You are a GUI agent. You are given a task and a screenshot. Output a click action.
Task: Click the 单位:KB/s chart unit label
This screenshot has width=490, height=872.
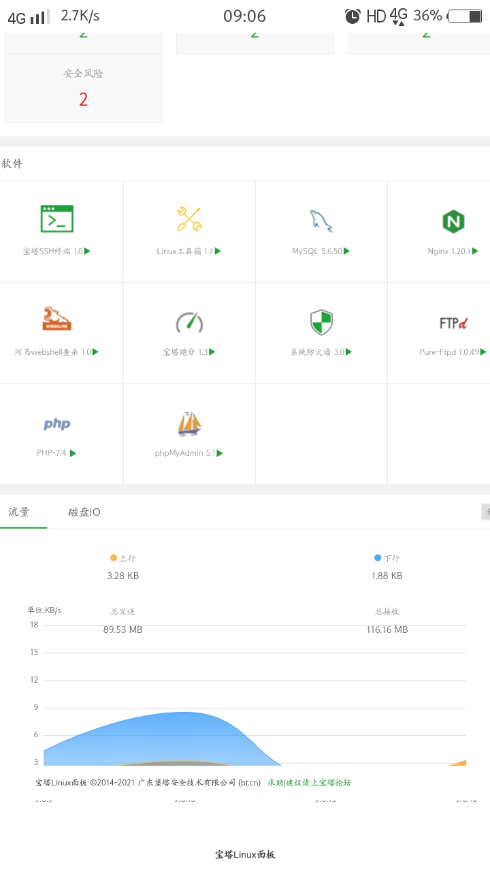(44, 610)
